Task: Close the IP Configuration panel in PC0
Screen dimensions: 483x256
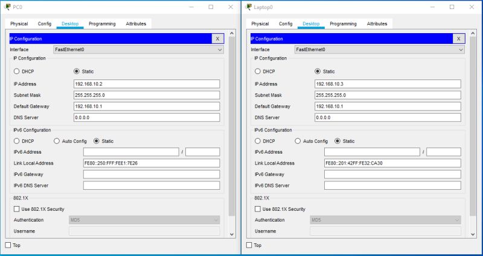Action: click(217, 39)
